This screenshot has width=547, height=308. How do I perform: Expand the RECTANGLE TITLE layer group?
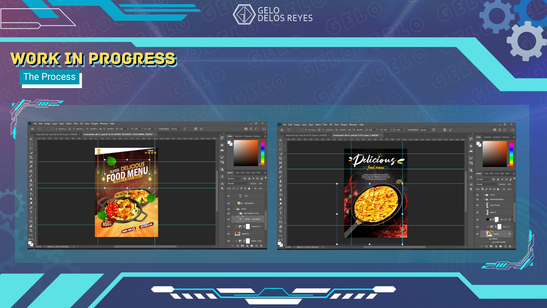(x=238, y=213)
